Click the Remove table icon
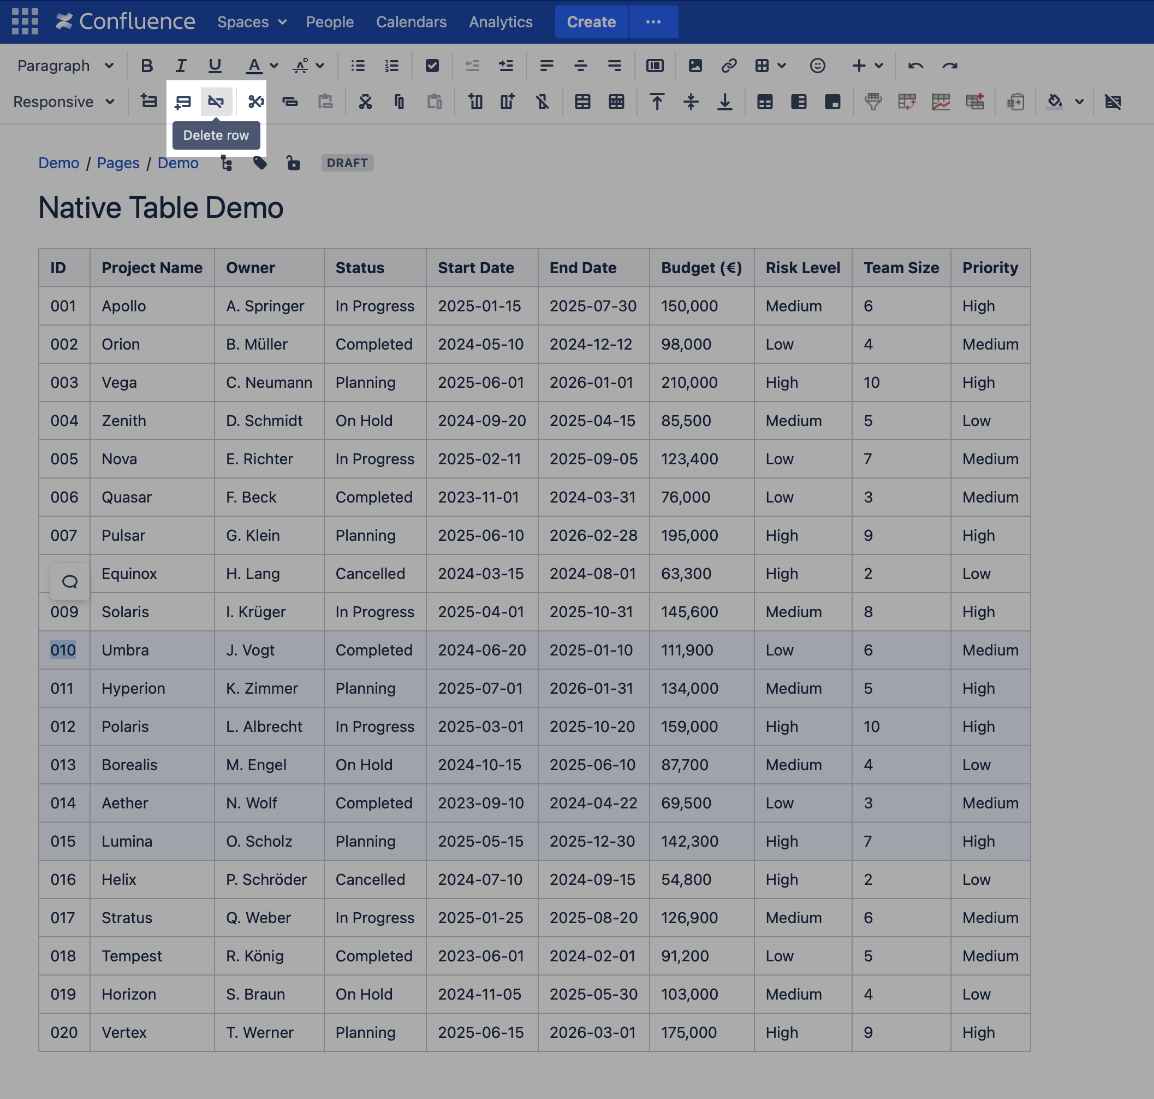Image resolution: width=1154 pixels, height=1099 pixels. 1113,102
